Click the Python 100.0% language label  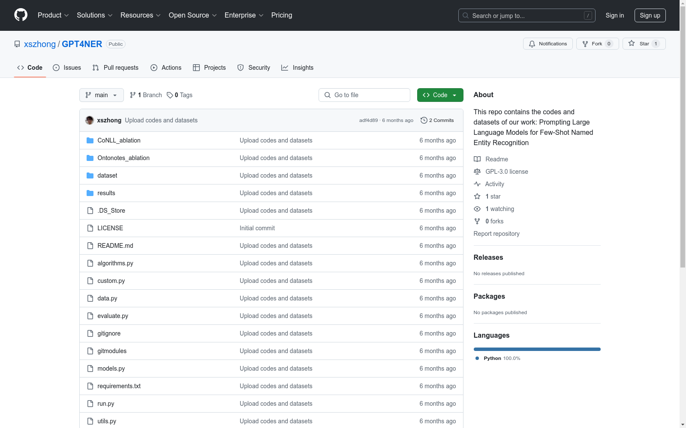(x=502, y=358)
